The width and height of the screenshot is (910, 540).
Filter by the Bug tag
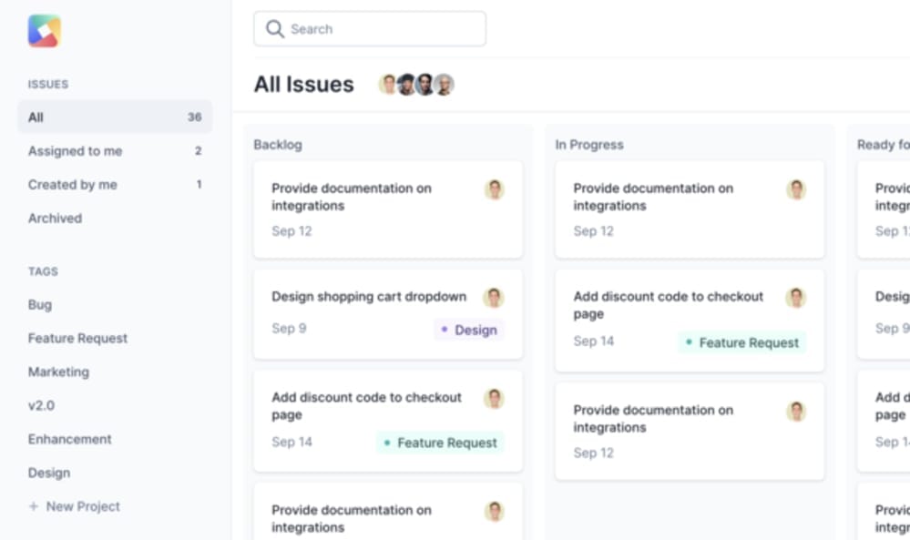tap(40, 305)
